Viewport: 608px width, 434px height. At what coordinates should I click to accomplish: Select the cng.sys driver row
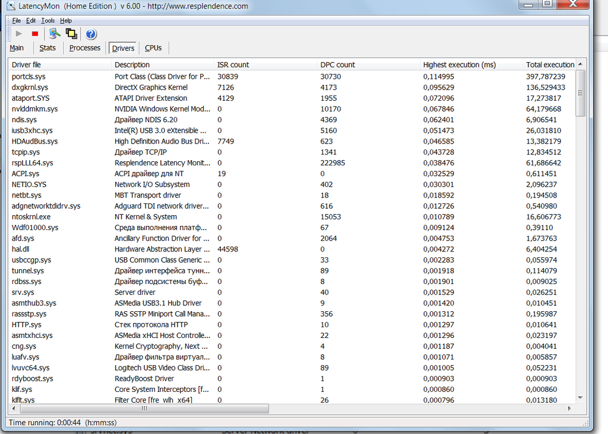[x=292, y=346]
